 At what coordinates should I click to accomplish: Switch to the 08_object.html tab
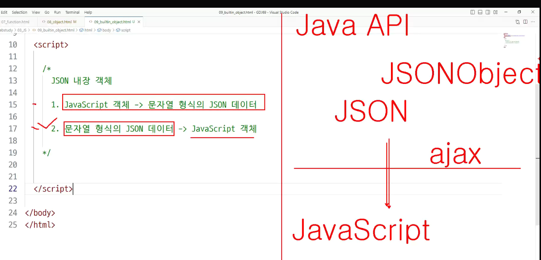pos(59,22)
